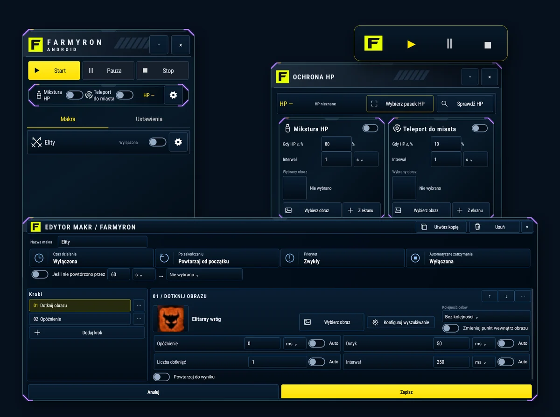Image resolution: width=560 pixels, height=417 pixels.
Task: Open the Dotyk ms unit dropdown
Action: click(x=483, y=343)
